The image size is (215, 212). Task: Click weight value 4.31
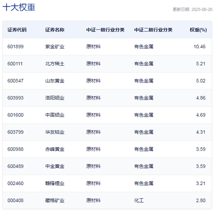coord(201,132)
